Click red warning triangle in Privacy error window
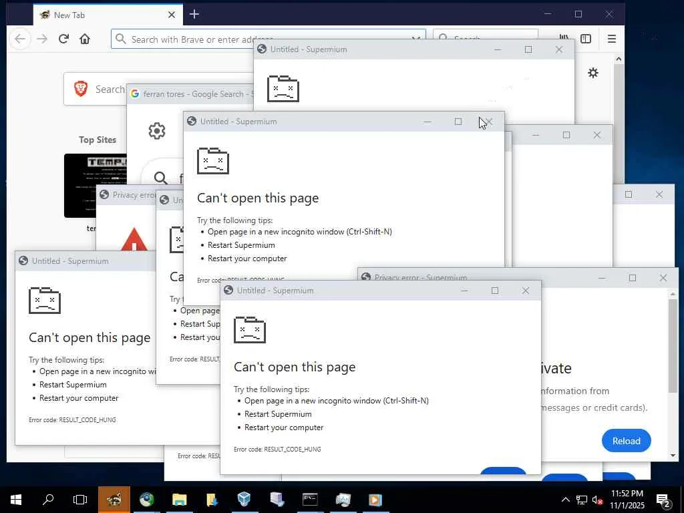This screenshot has width=684, height=513. pos(134,240)
